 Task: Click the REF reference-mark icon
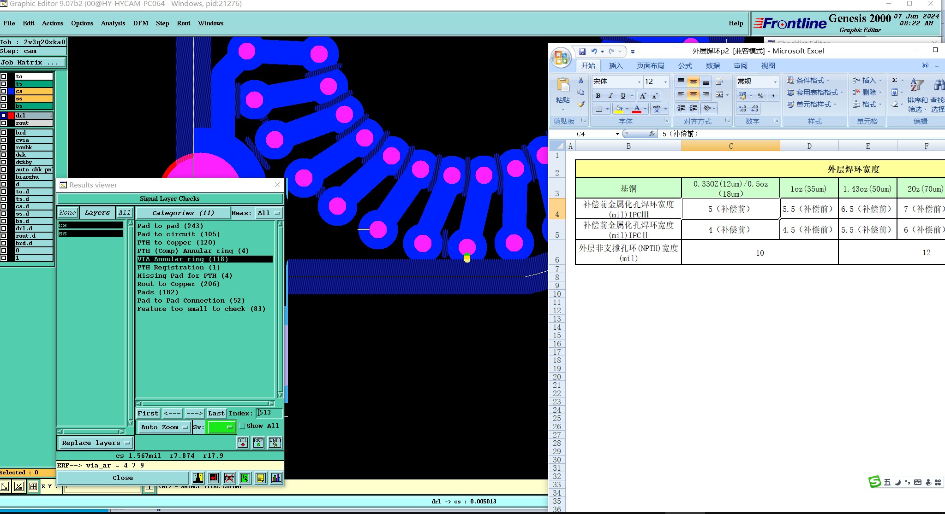pyautogui.click(x=258, y=443)
